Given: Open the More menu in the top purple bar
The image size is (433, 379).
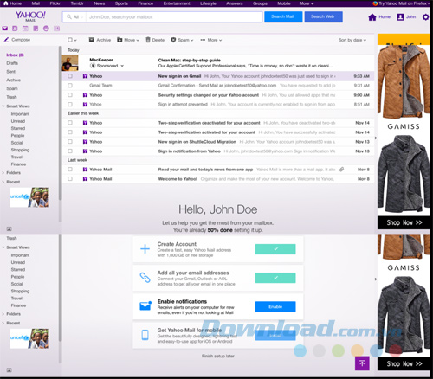Looking at the screenshot, I should 307,3.
